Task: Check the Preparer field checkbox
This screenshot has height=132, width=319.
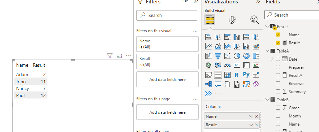Action: tap(278, 67)
